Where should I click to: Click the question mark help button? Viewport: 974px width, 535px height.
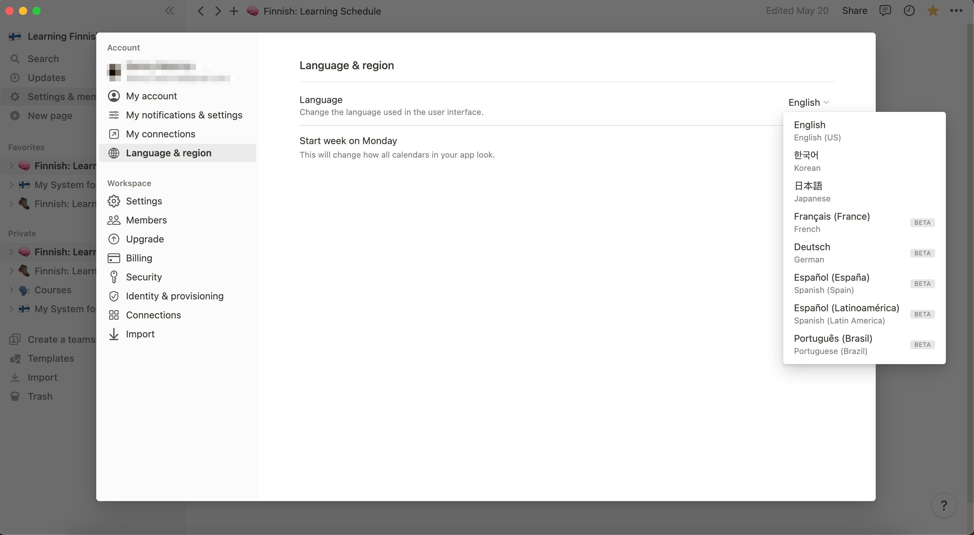point(944,505)
